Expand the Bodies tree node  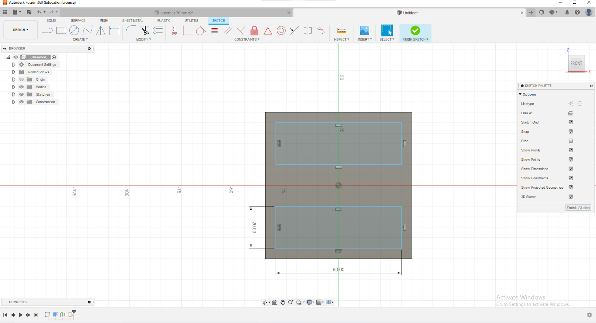click(14, 87)
